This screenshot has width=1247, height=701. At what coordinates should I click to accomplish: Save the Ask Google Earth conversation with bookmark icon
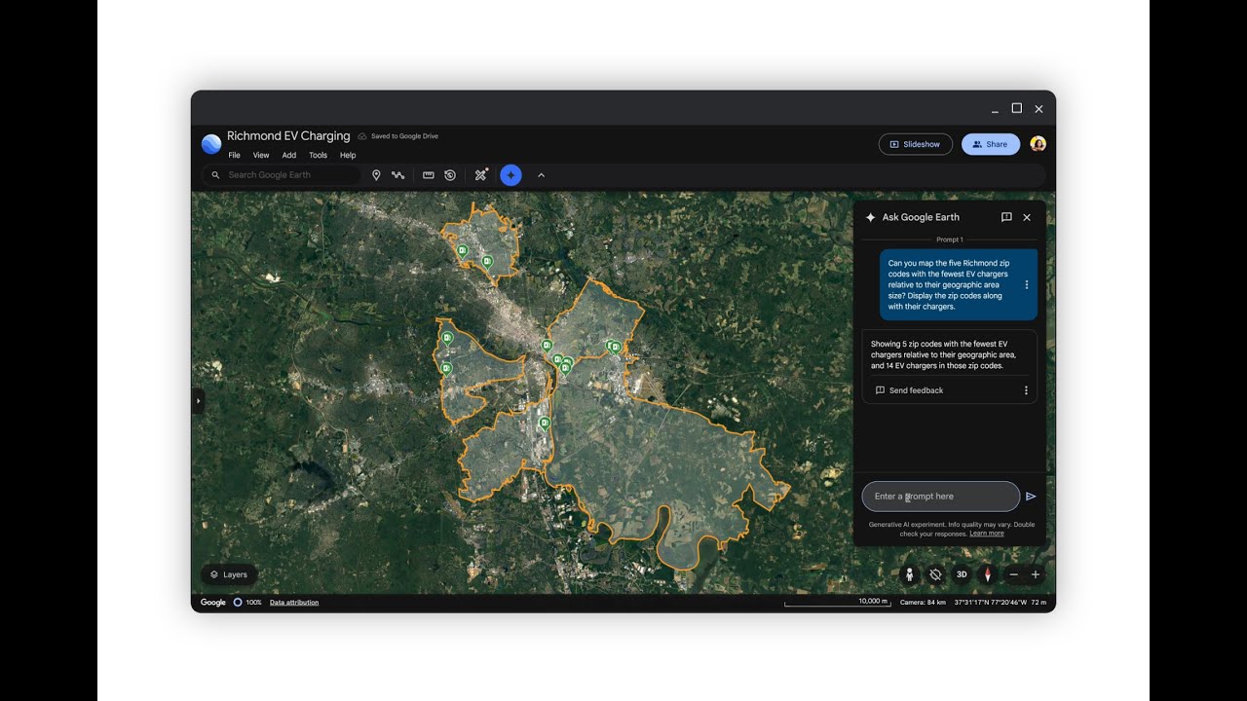(1006, 217)
